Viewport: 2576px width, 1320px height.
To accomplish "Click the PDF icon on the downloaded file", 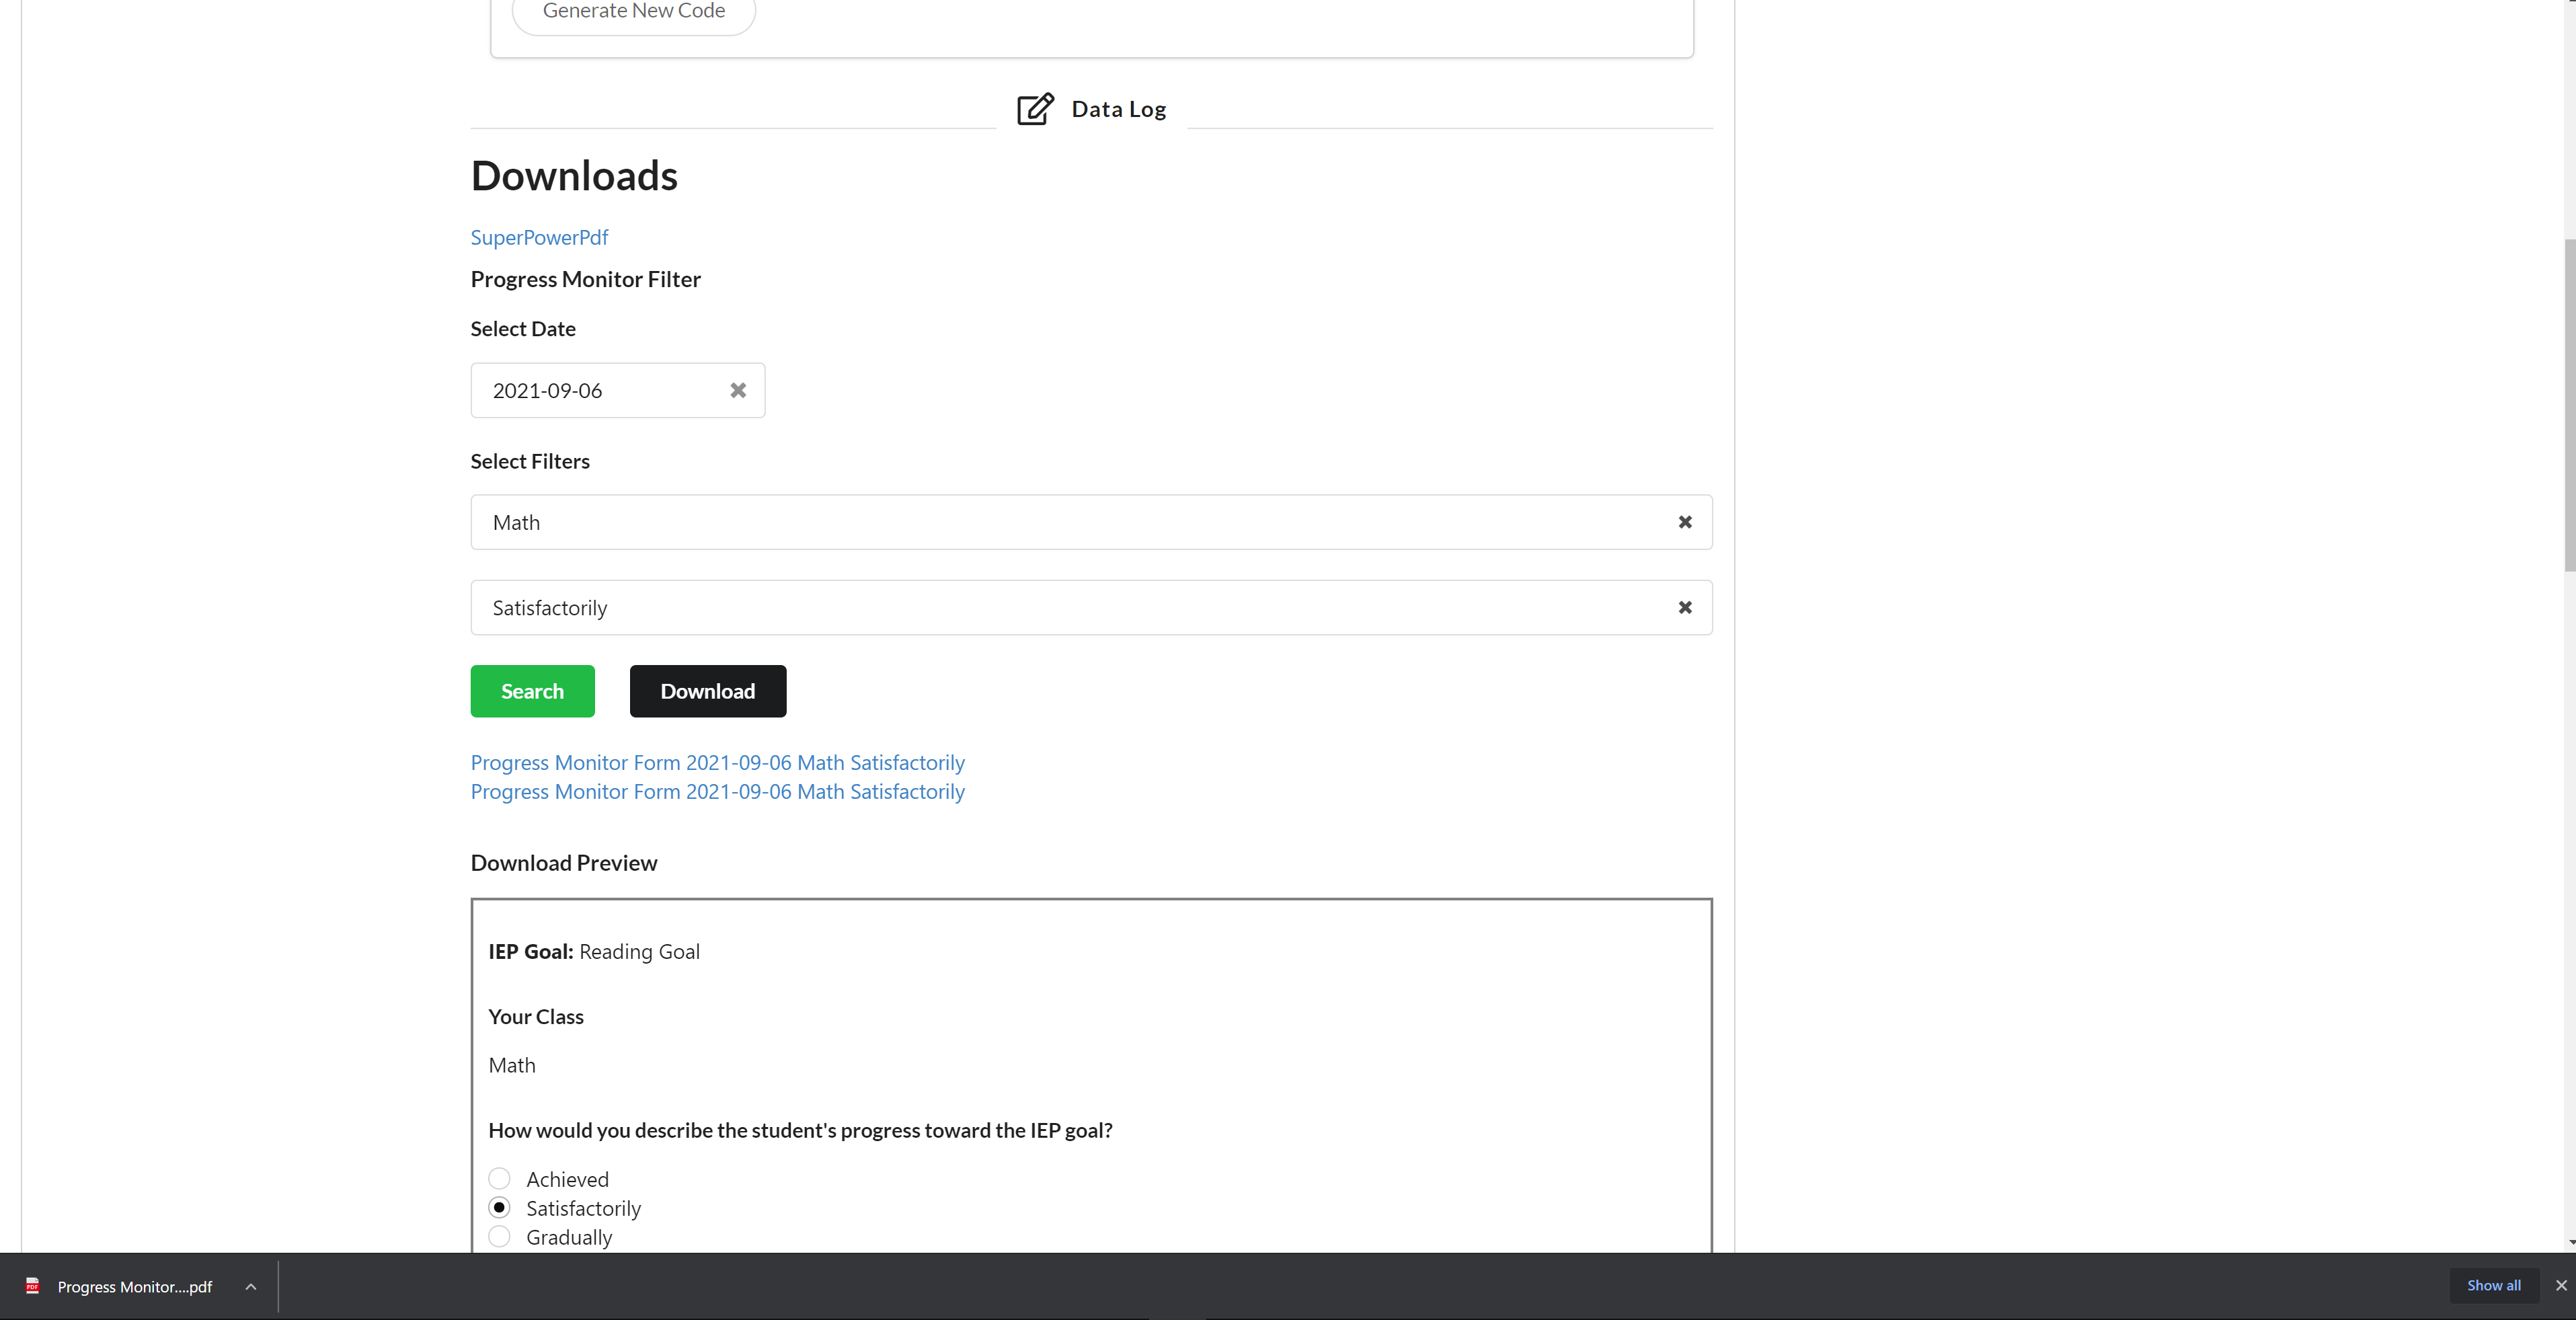I will [x=32, y=1287].
